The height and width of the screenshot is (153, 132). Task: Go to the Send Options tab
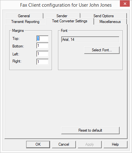coord(104,16)
